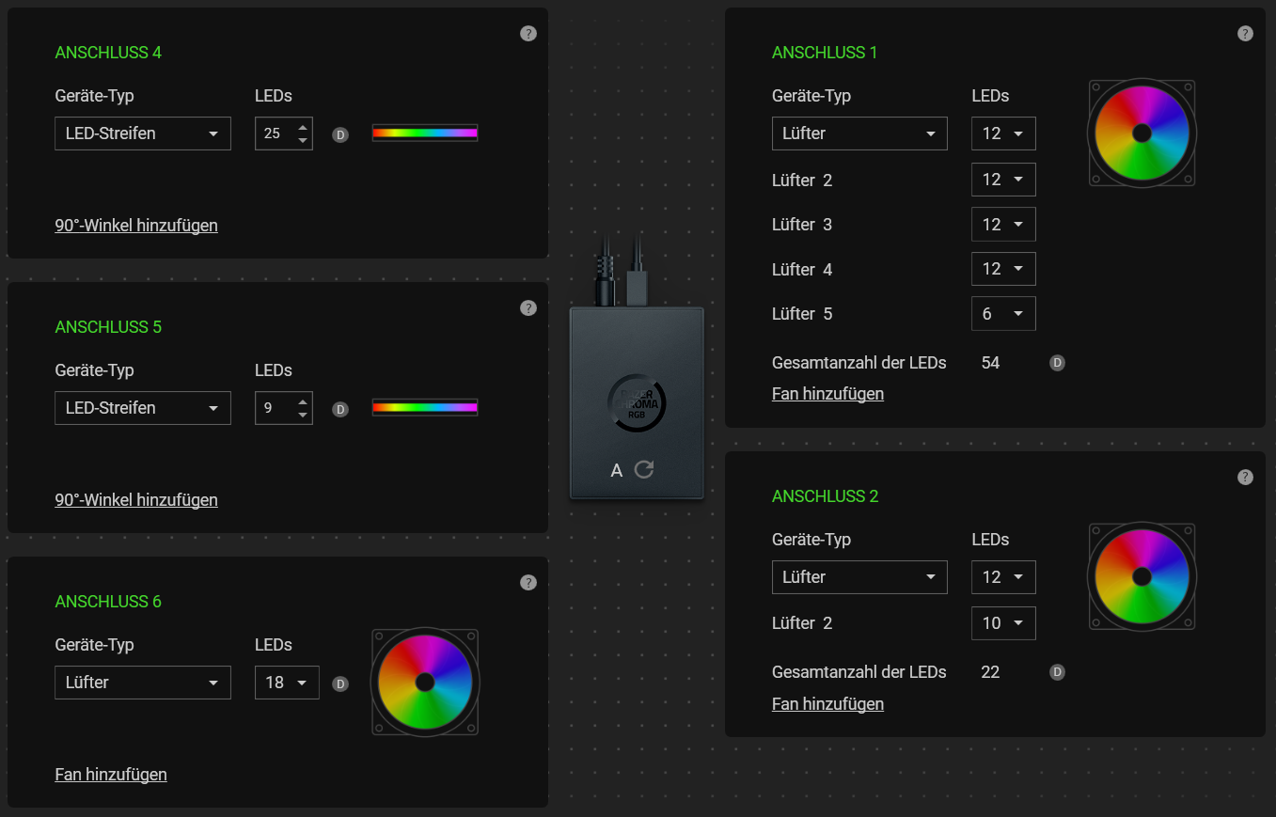Open Geräte-Typ dropdown in Anschluss 1
This screenshot has width=1276, height=817.
(x=859, y=134)
